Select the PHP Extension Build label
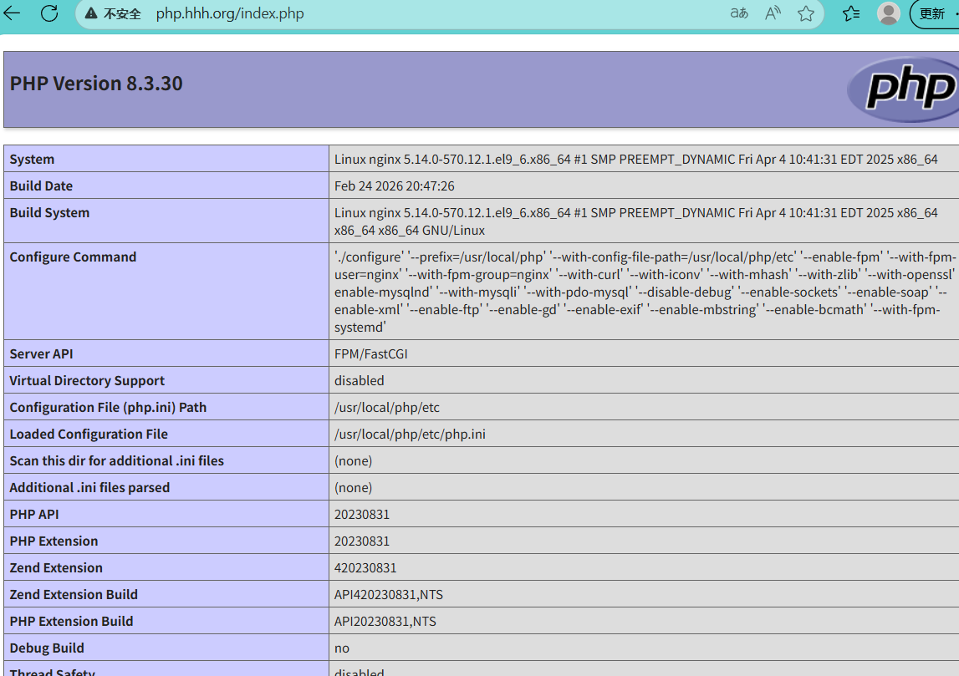 (71, 622)
